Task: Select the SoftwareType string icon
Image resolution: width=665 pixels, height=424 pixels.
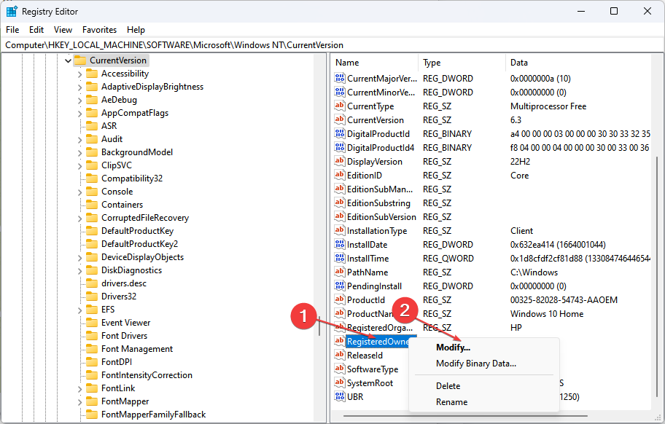Action: (339, 369)
